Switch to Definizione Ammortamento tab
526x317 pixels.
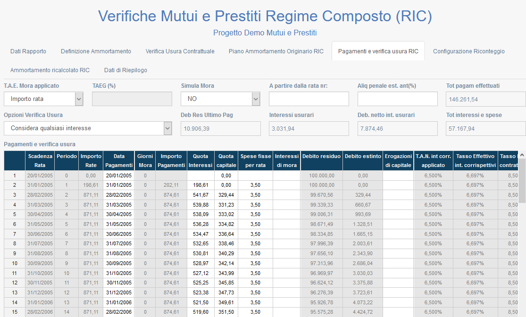pos(96,51)
